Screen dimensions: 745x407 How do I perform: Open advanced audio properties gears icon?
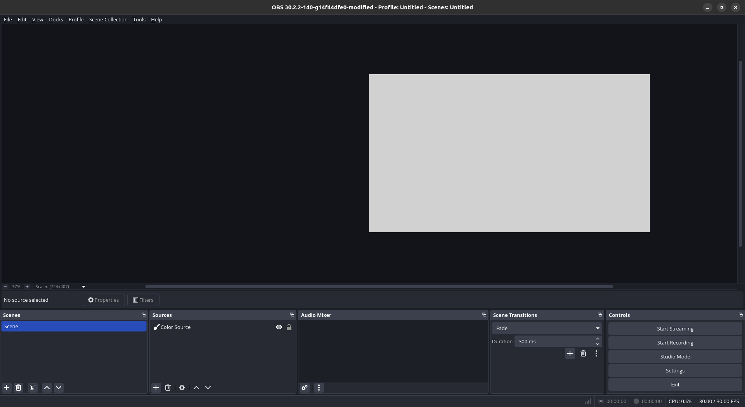point(305,388)
